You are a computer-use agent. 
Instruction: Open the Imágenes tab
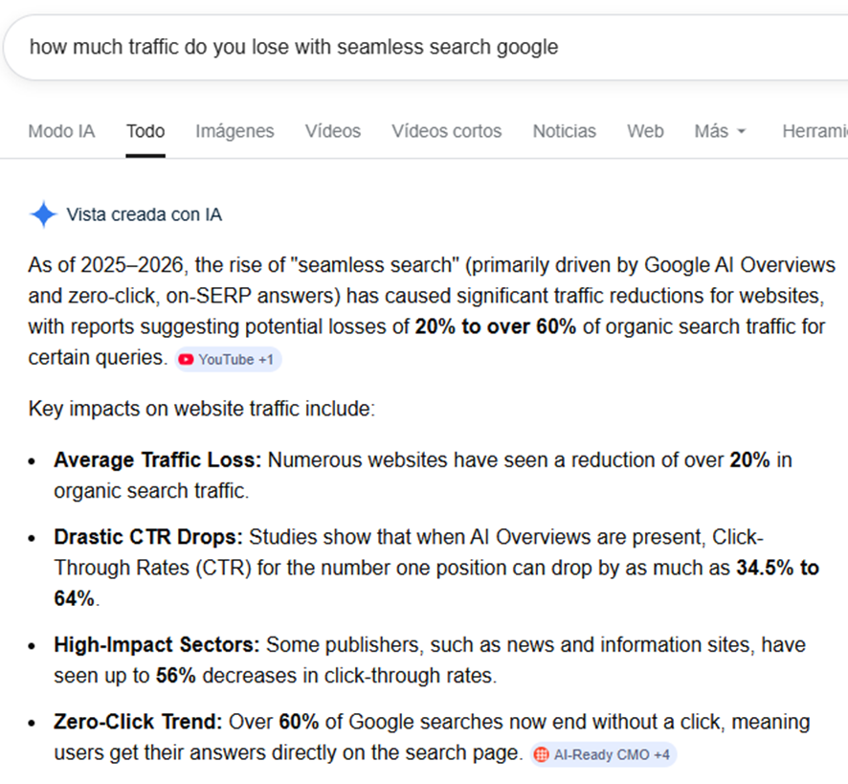click(234, 131)
